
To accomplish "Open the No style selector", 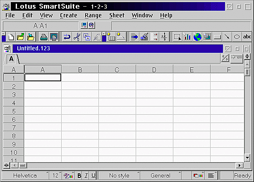I will 119,175.
